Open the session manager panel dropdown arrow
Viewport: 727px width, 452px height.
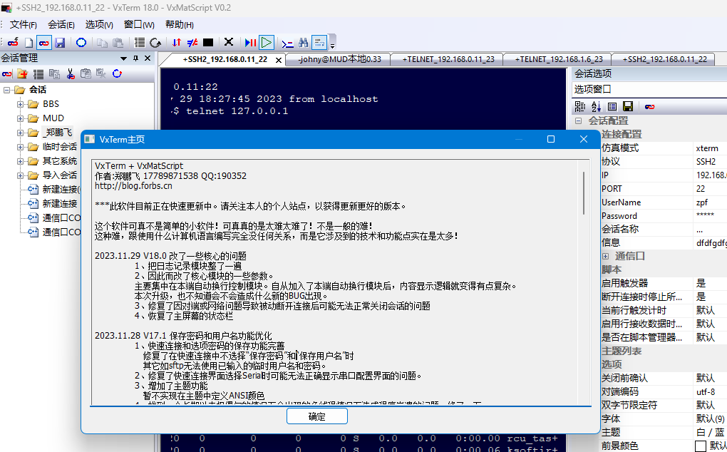123,58
